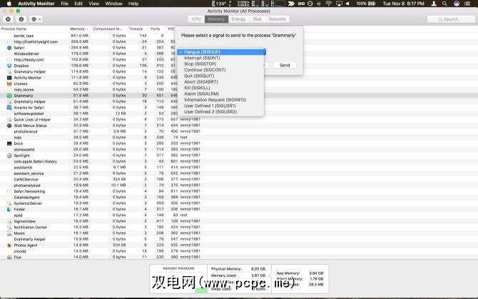Click the Finder process icon
This screenshot has width=478, height=299.
pos(9,209)
